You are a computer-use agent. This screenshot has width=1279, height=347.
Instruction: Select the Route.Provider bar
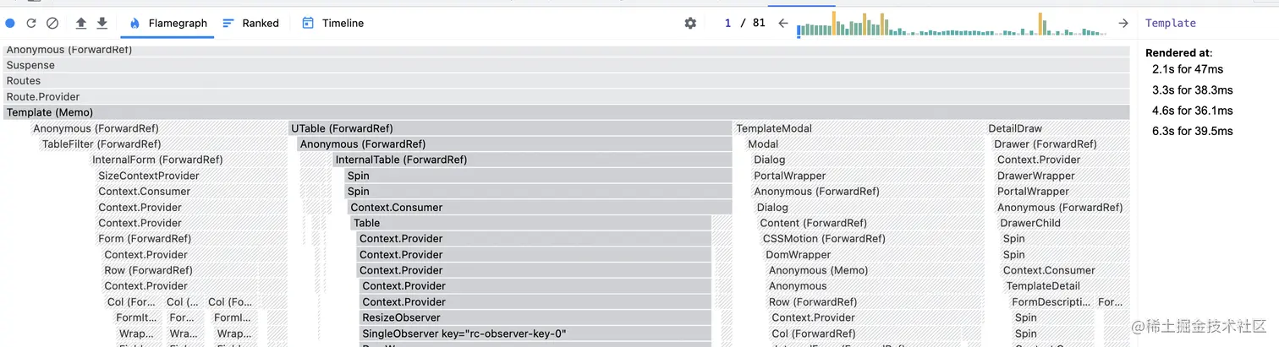tap(566, 97)
